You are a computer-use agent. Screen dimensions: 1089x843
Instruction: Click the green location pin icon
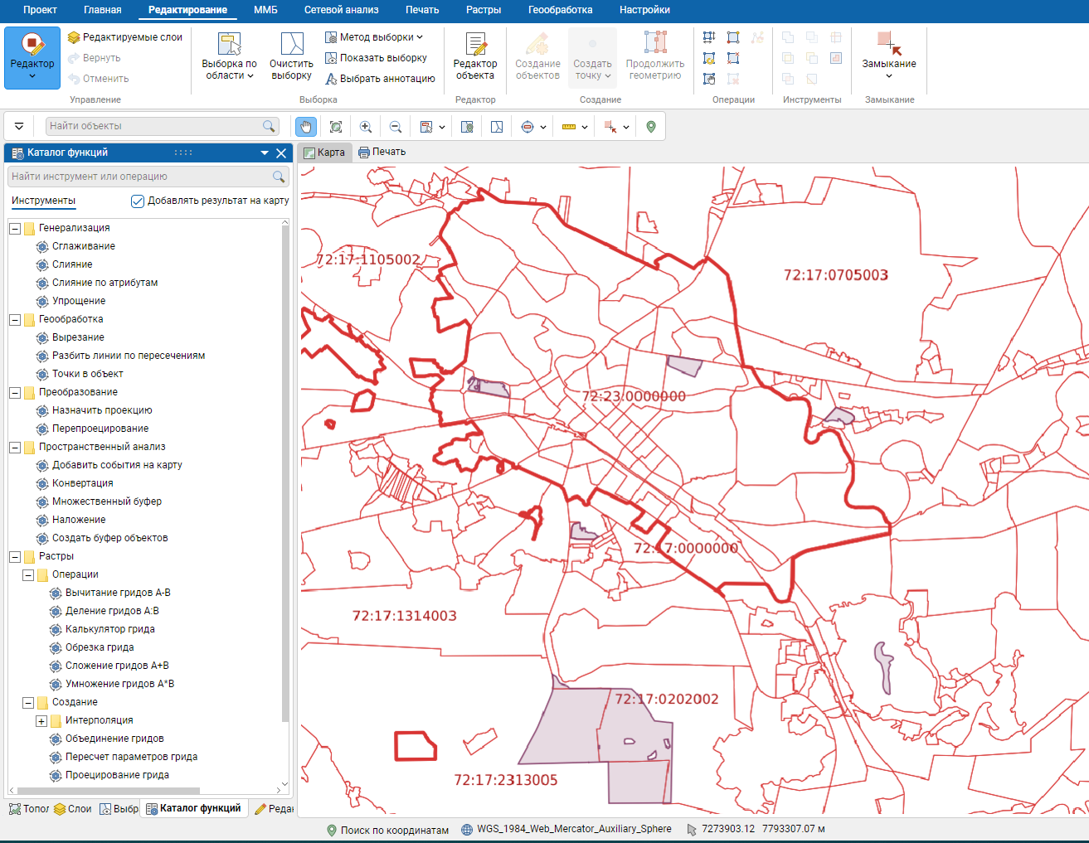(651, 127)
